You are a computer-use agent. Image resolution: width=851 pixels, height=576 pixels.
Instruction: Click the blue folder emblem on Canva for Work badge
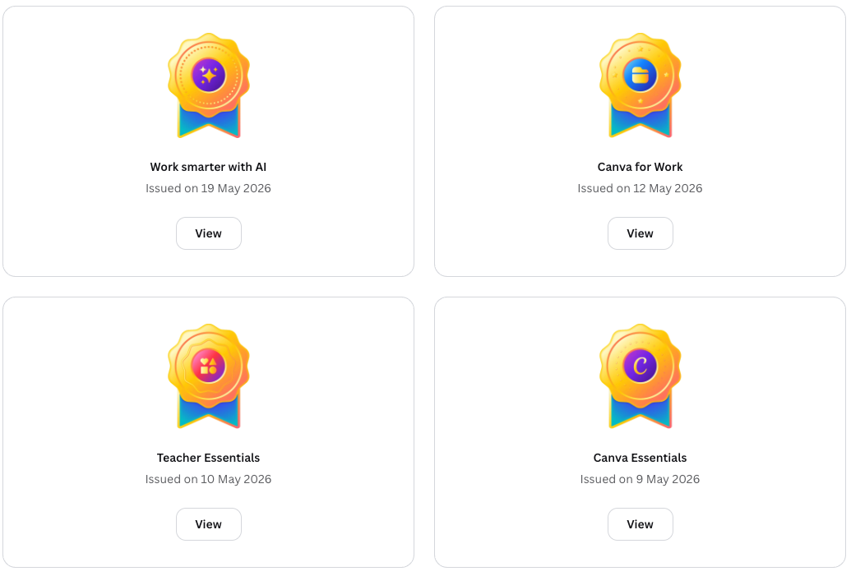[640, 75]
